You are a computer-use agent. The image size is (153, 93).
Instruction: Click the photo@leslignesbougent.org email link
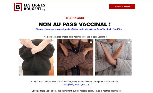75,84
